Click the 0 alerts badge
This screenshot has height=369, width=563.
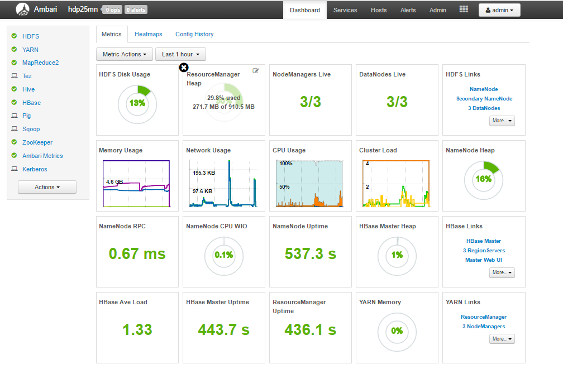tap(136, 9)
